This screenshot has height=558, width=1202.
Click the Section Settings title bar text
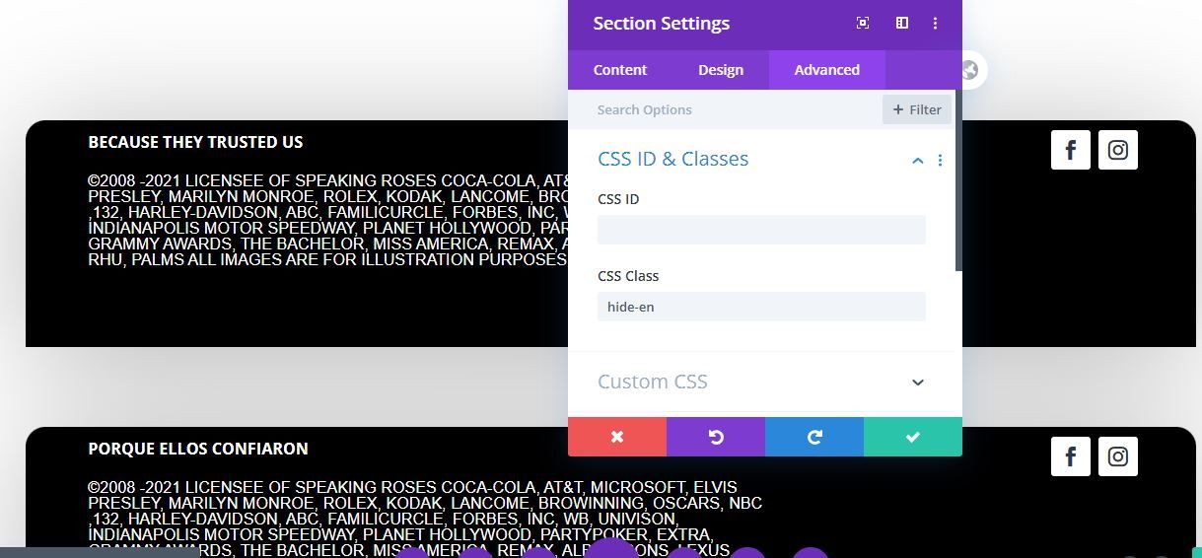click(662, 24)
